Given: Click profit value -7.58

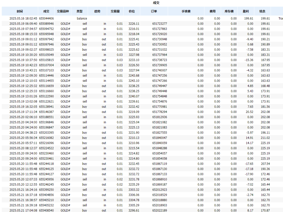Looking at the screenshot, I should point(250,49).
